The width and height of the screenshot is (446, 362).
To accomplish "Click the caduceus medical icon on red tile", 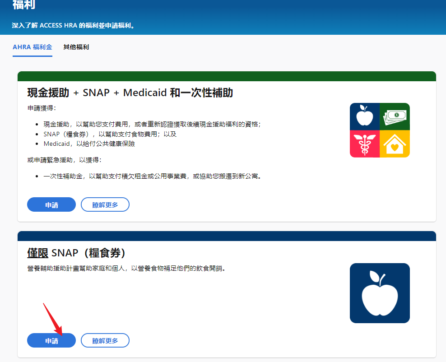I will 365,144.
